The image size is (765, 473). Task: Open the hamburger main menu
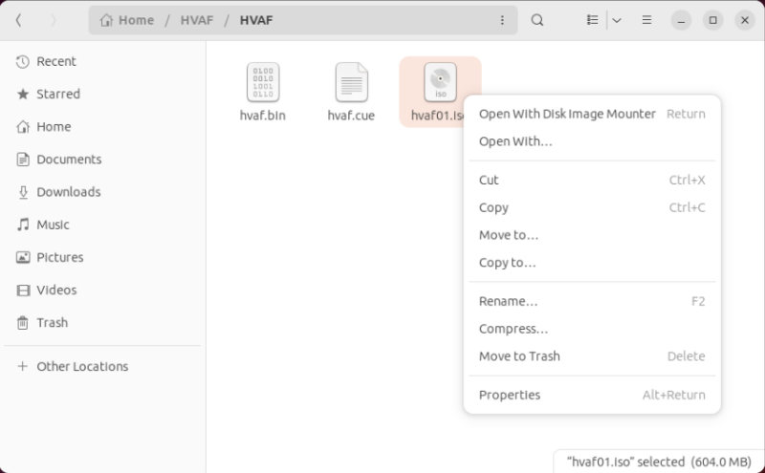click(x=647, y=20)
